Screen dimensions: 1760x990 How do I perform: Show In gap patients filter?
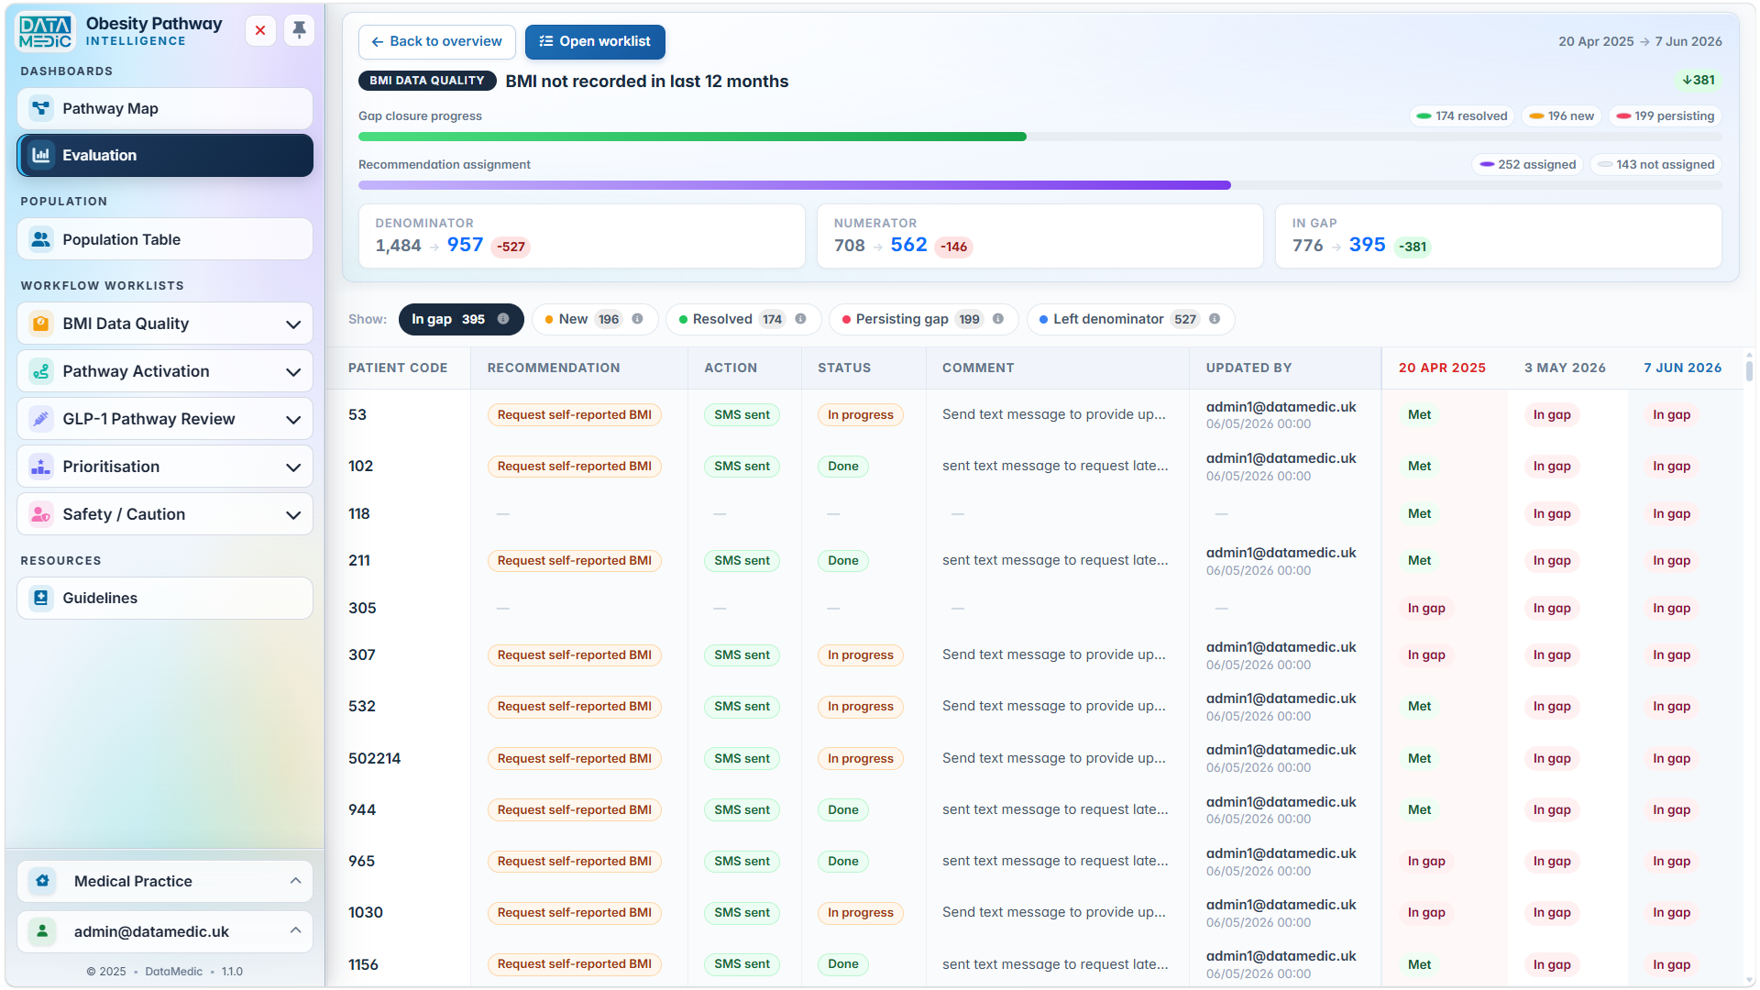point(461,319)
